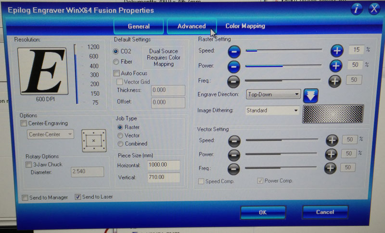
Task: Increase Vector Freq with plus button
Action: 330,168
